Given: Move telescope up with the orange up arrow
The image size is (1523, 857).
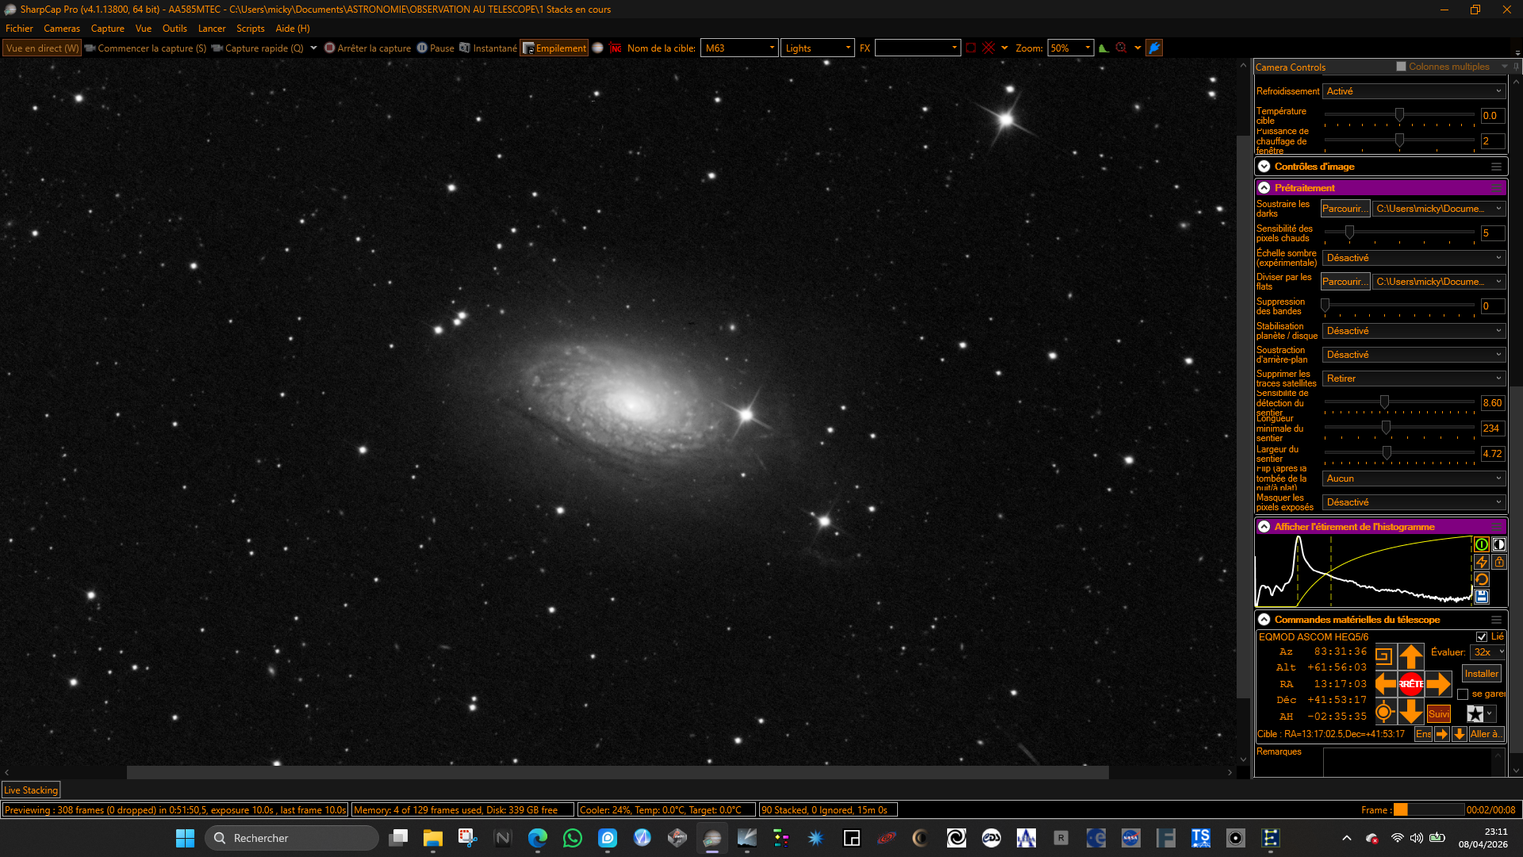Looking at the screenshot, I should click(1410, 657).
